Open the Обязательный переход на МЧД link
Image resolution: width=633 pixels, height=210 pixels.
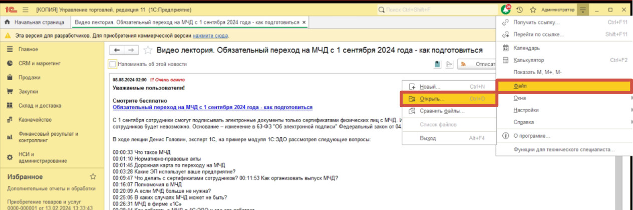[212, 107]
